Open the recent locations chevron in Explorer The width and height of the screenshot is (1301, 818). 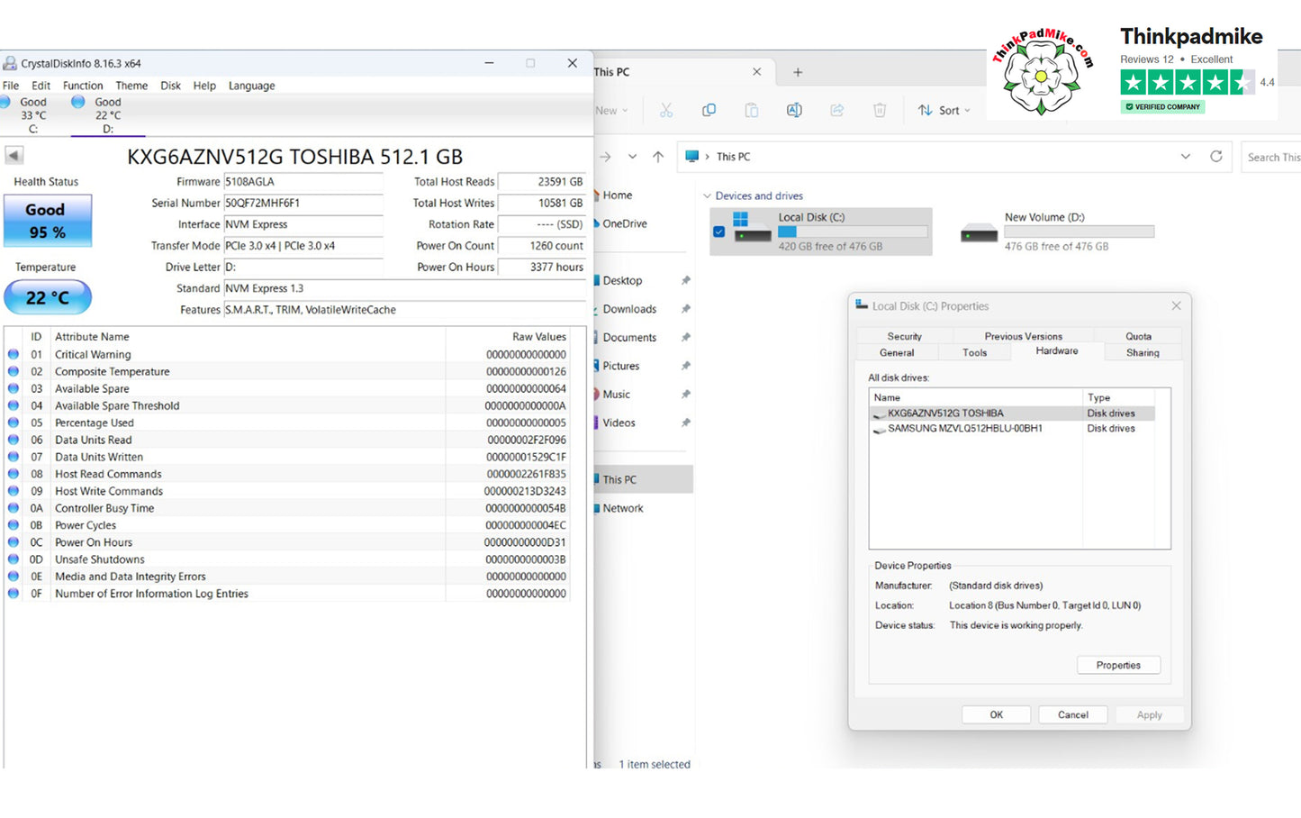[632, 157]
